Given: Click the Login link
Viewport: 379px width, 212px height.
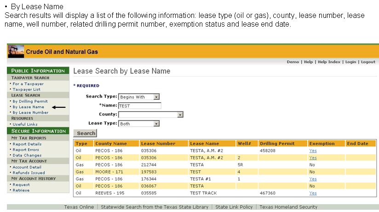Looking at the screenshot, I should [350, 62].
